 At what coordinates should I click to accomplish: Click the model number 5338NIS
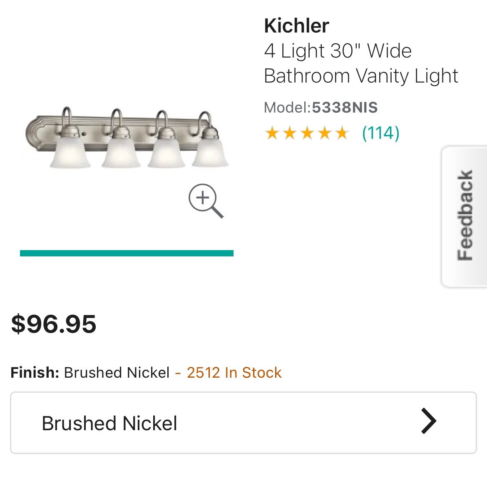pyautogui.click(x=345, y=108)
